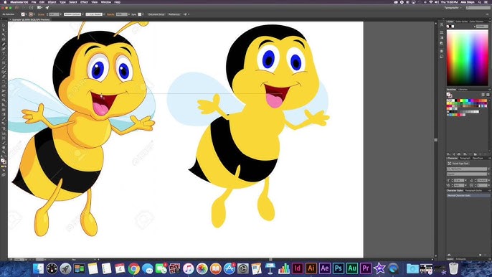Open the Edit menu
The image size is (492, 277).
42,2
